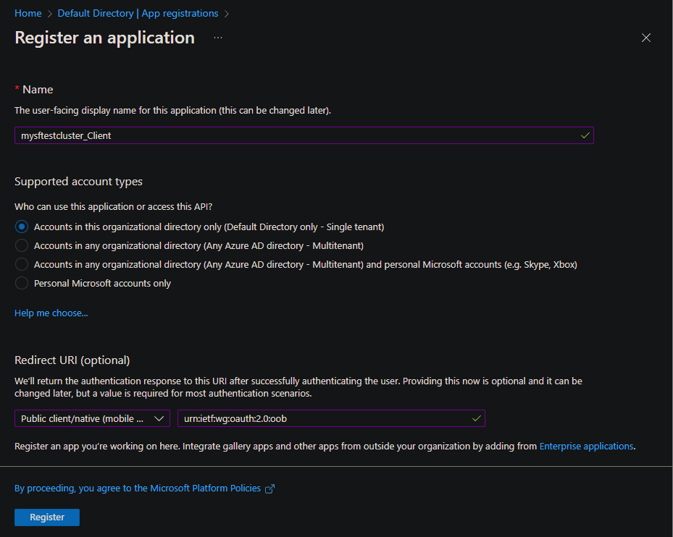Select the Multitenant Azure AD directory option

click(22, 245)
